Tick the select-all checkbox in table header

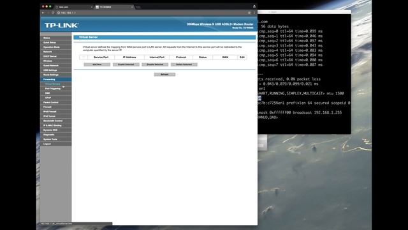point(84,57)
